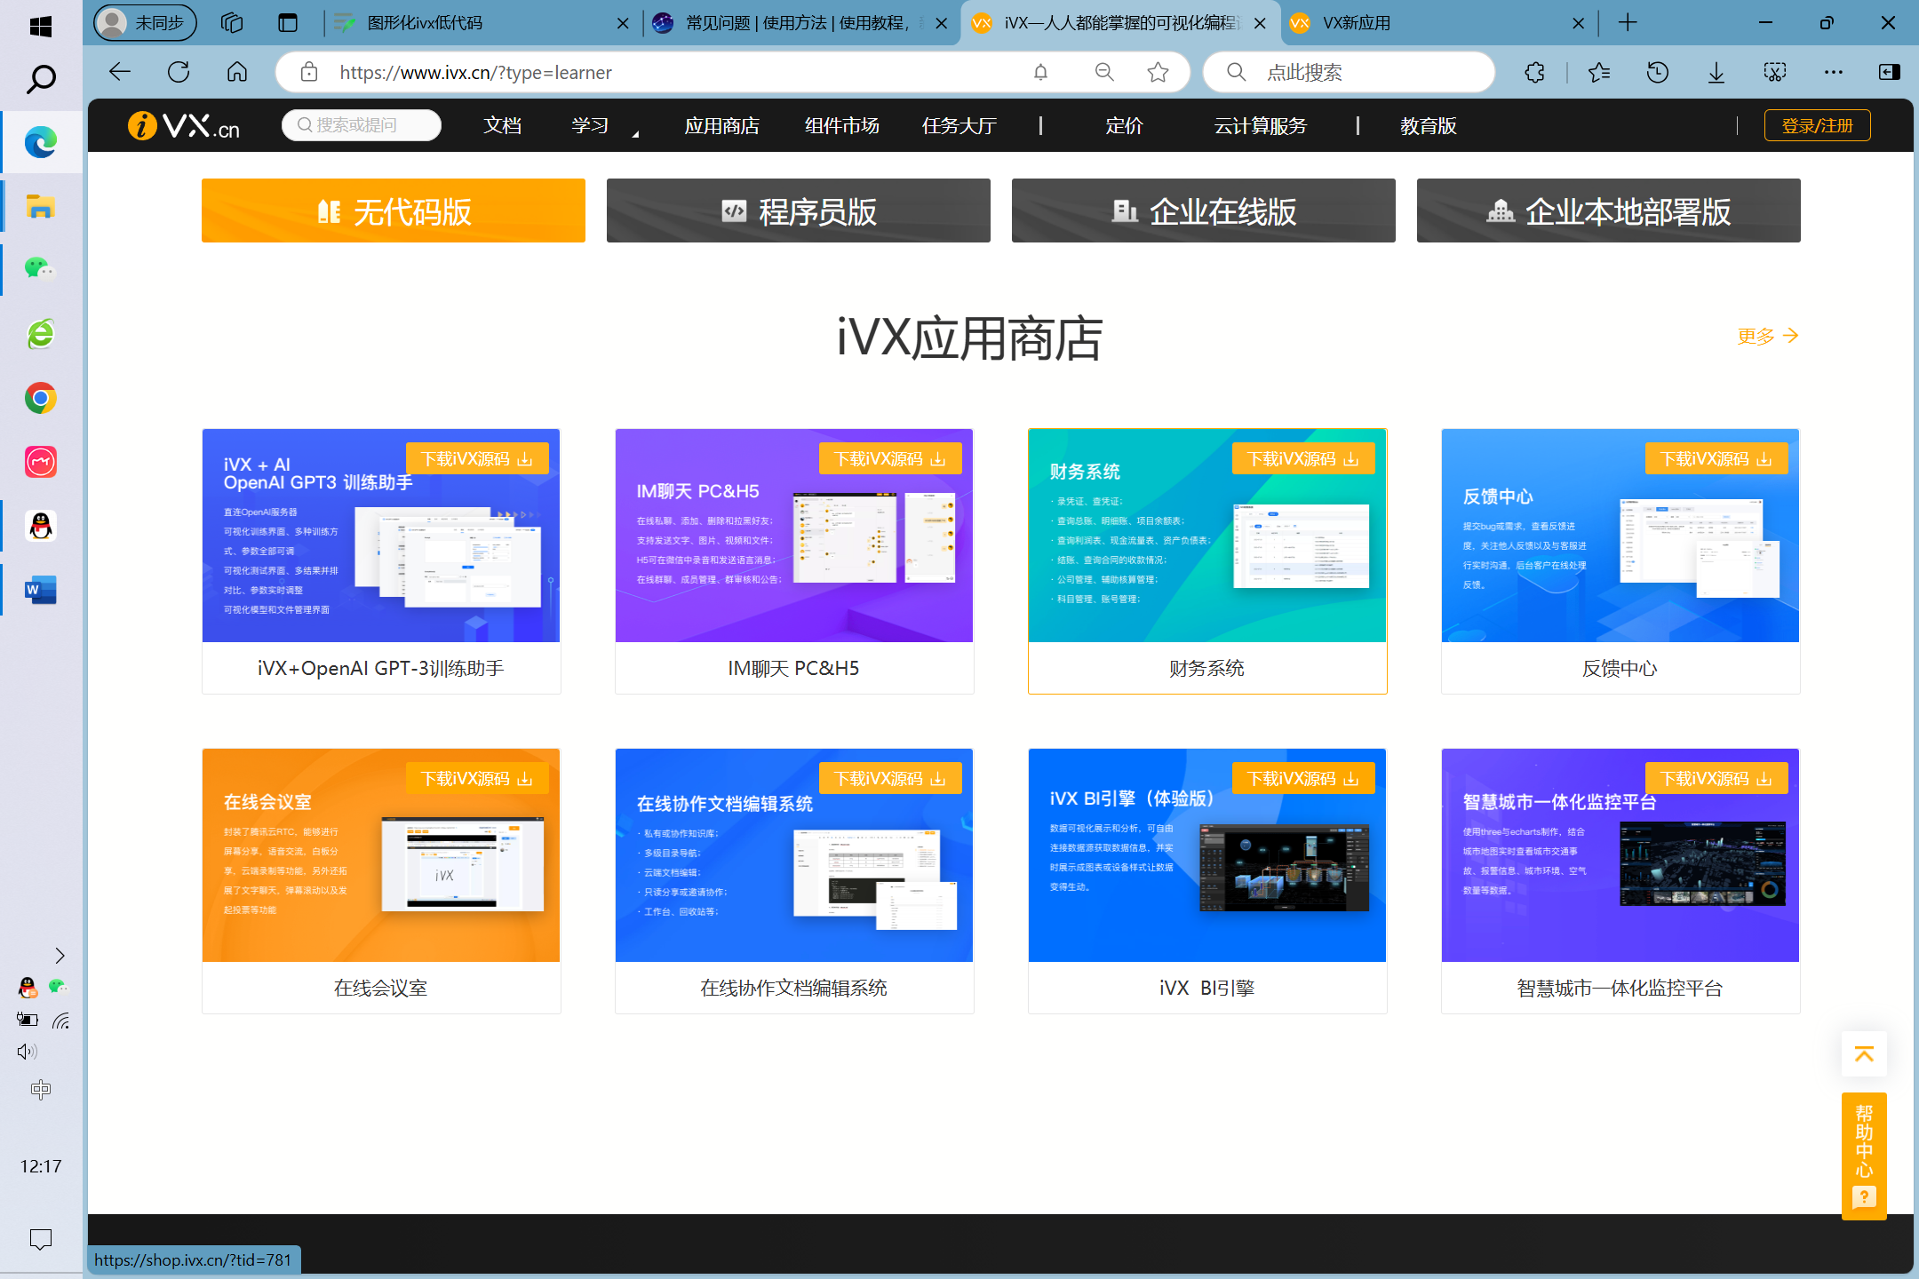
Task: Click the iVX.cn site logo
Action: [x=184, y=126]
